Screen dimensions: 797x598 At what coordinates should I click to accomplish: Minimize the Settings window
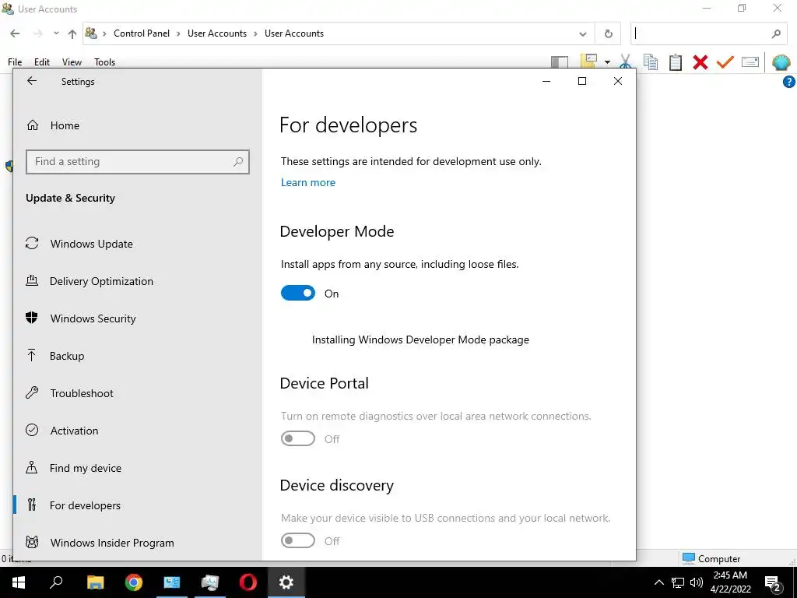[x=546, y=81]
